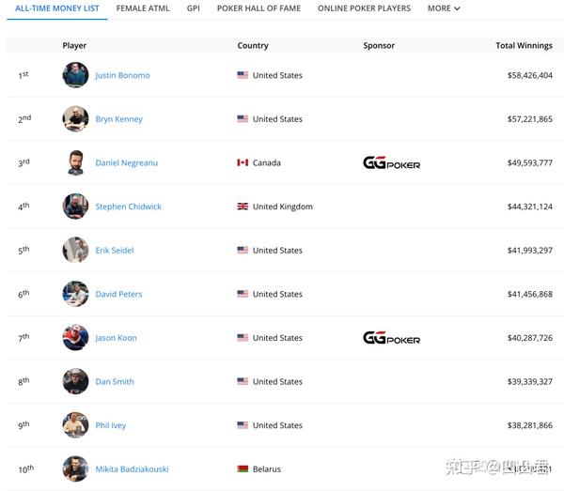
Task: Click the Belarus flag icon
Action: pos(243,469)
